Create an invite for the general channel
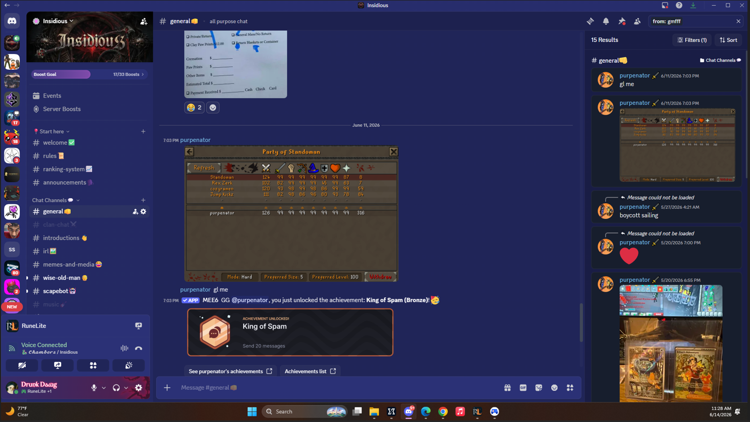This screenshot has height=422, width=750. point(135,212)
